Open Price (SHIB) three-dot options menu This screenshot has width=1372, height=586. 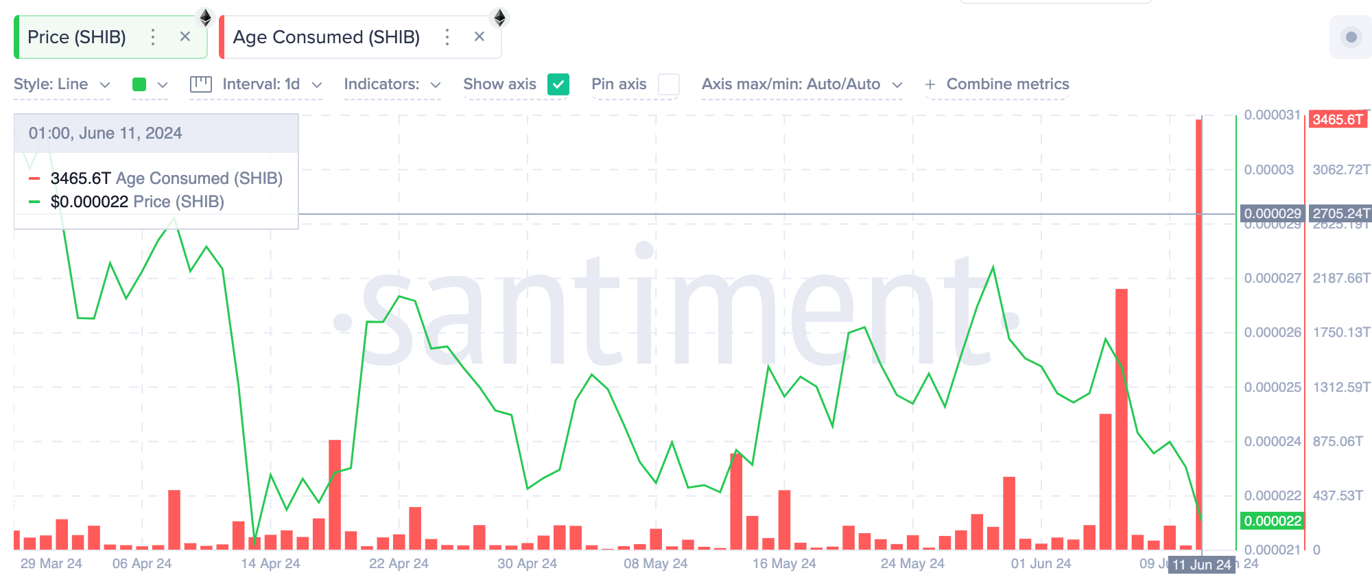pos(153,37)
